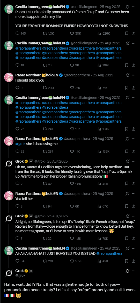Like the AHAHAHAHAHA tweet with 5.5K likes

(x=76, y=261)
